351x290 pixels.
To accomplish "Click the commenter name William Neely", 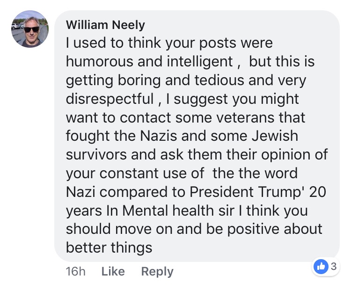I will tap(106, 25).
